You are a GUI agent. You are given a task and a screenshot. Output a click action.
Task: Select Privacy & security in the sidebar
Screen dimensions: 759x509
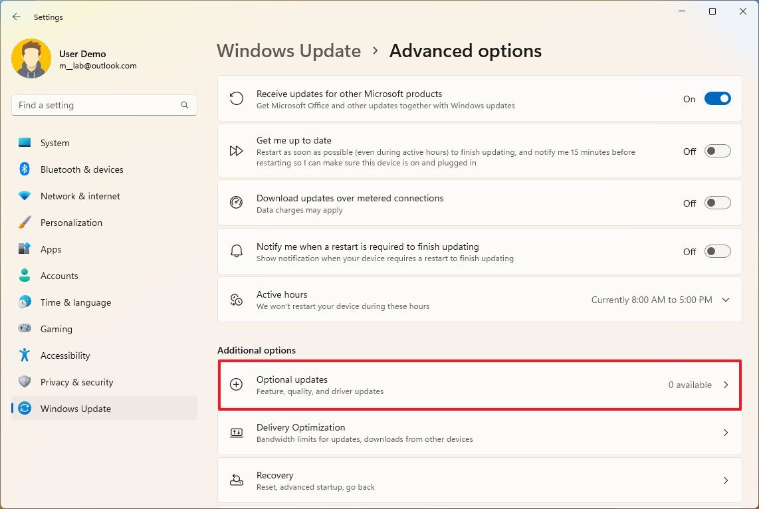77,382
